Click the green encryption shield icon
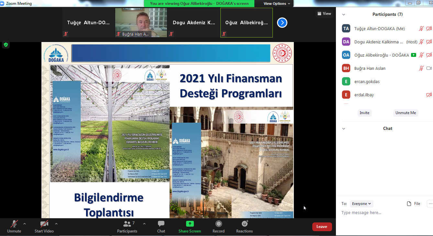The width and height of the screenshot is (433, 236). [x=6, y=45]
